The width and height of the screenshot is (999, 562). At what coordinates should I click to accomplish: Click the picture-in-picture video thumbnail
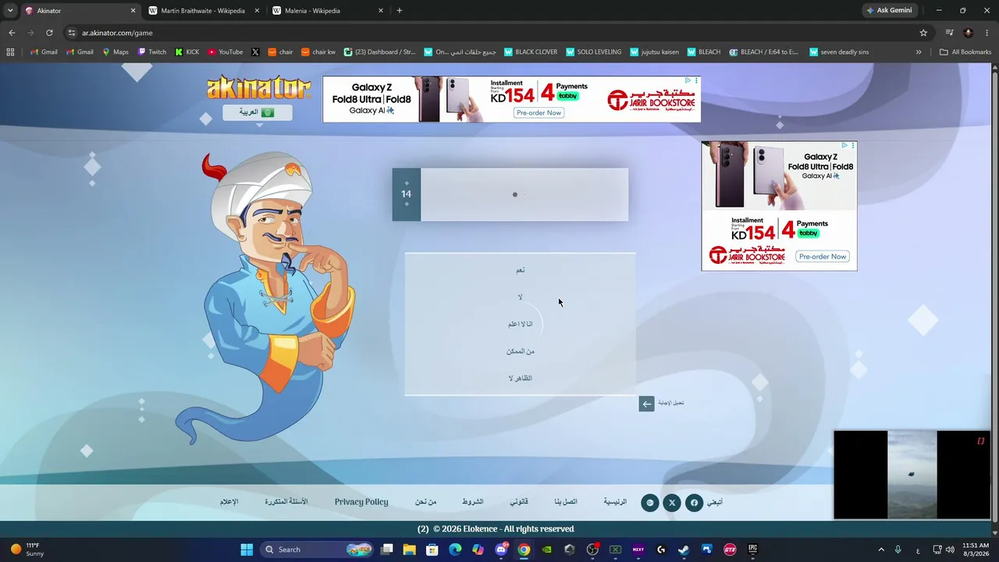click(912, 475)
